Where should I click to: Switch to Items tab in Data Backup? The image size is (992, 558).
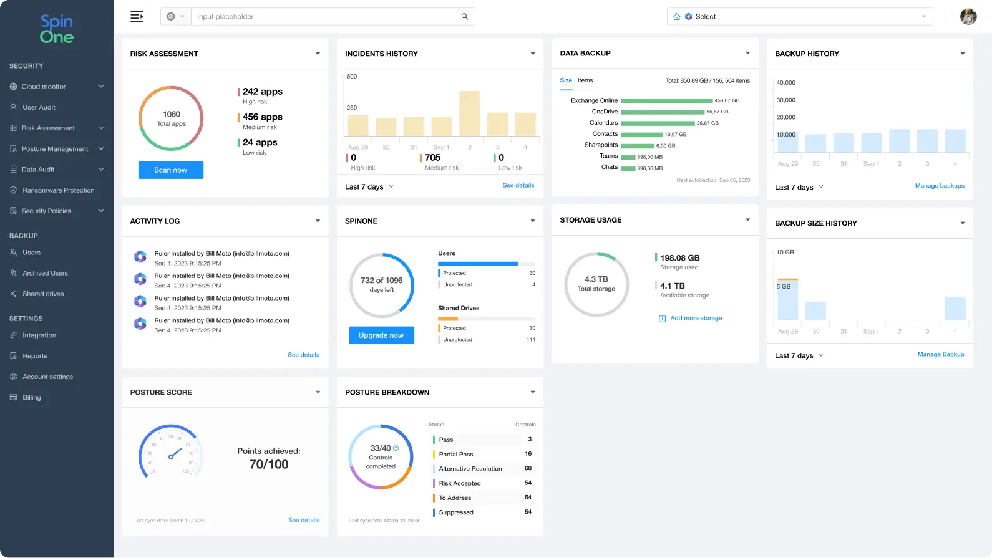[585, 80]
